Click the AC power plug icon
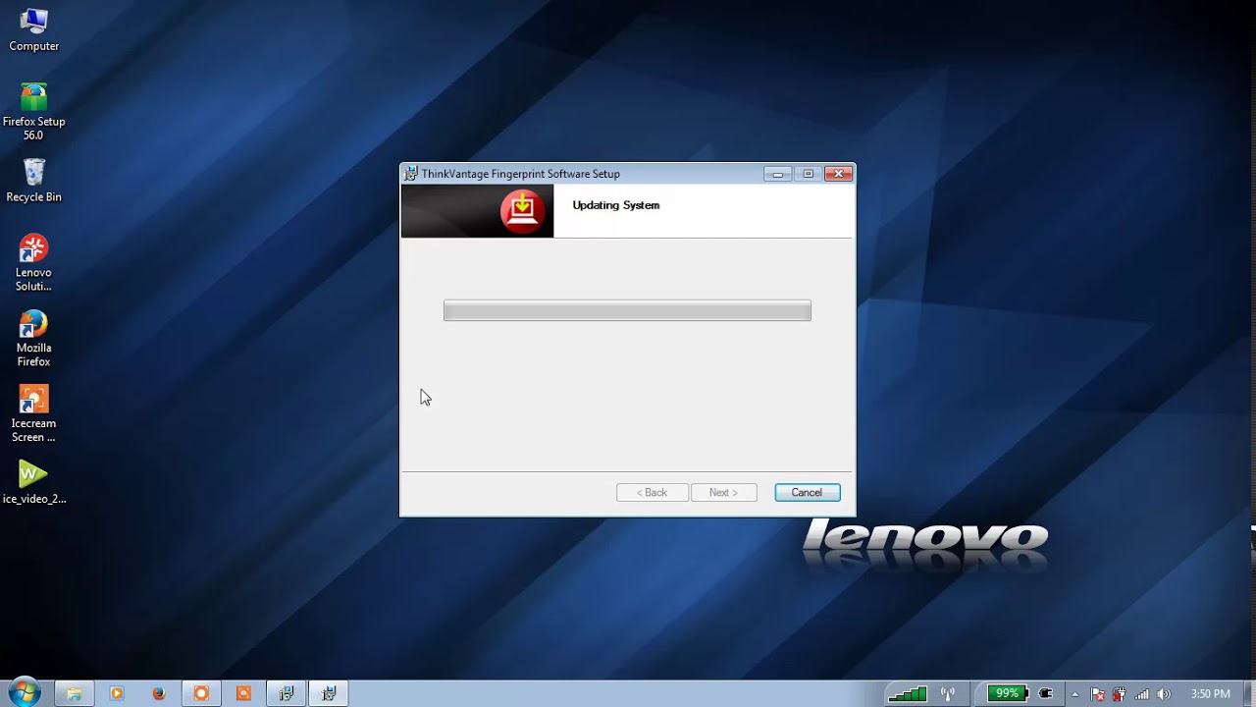1256x707 pixels. [x=1046, y=693]
